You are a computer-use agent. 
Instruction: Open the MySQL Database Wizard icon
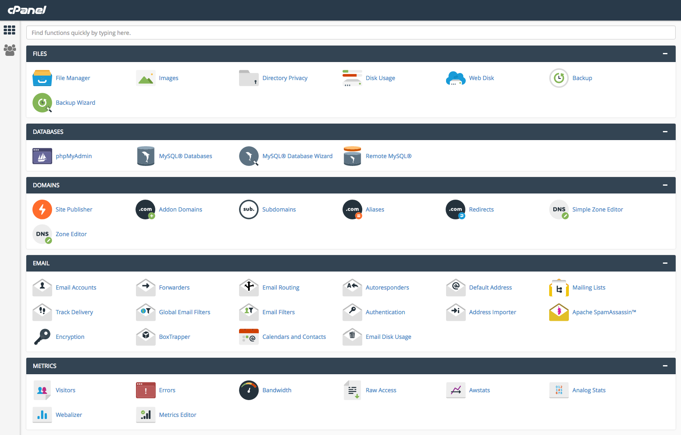pos(248,156)
